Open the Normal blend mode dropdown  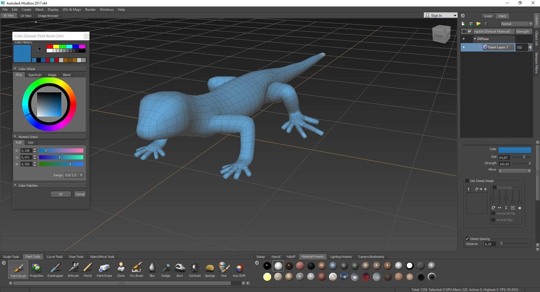pyautogui.click(x=516, y=24)
